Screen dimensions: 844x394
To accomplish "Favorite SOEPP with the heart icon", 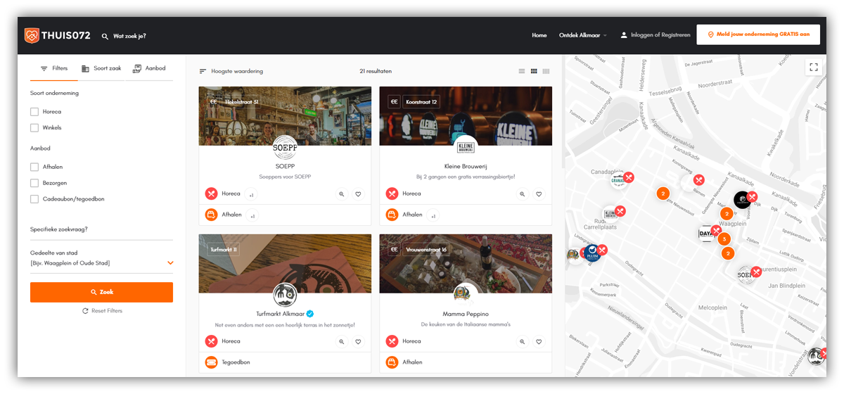I will click(358, 194).
